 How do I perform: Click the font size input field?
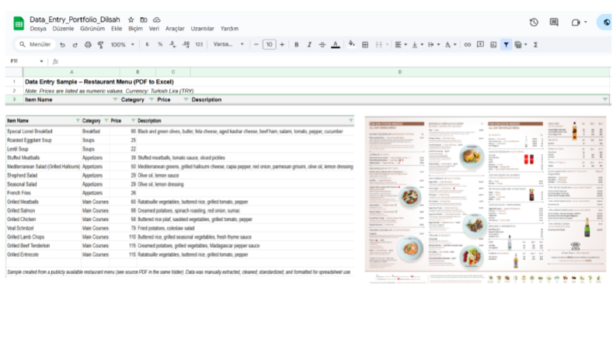click(269, 44)
